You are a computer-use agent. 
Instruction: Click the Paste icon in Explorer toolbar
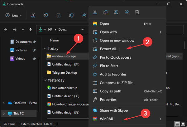59,15
